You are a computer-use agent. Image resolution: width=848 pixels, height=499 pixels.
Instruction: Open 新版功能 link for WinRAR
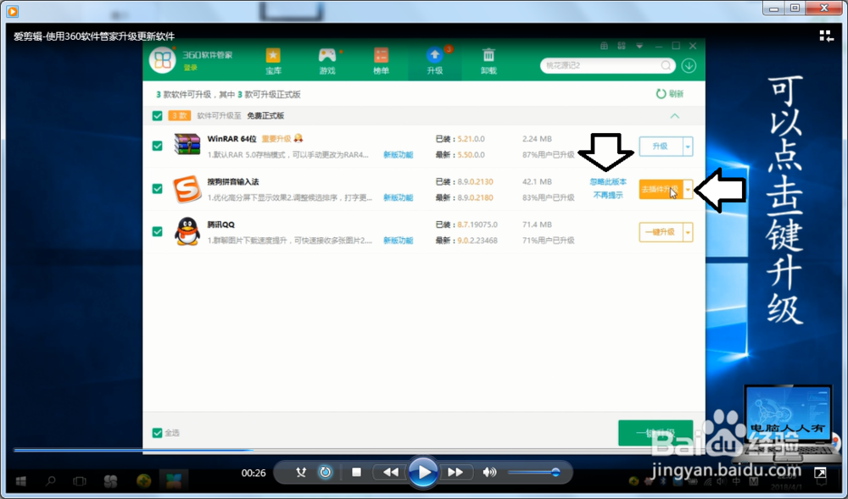click(398, 154)
